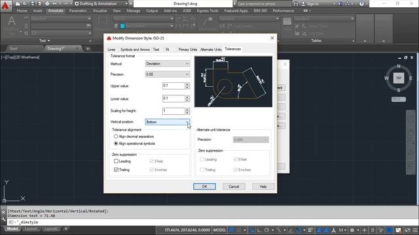This screenshot has width=419, height=235.
Task: Increase Upper value with stepper arrows
Action: 187,84
